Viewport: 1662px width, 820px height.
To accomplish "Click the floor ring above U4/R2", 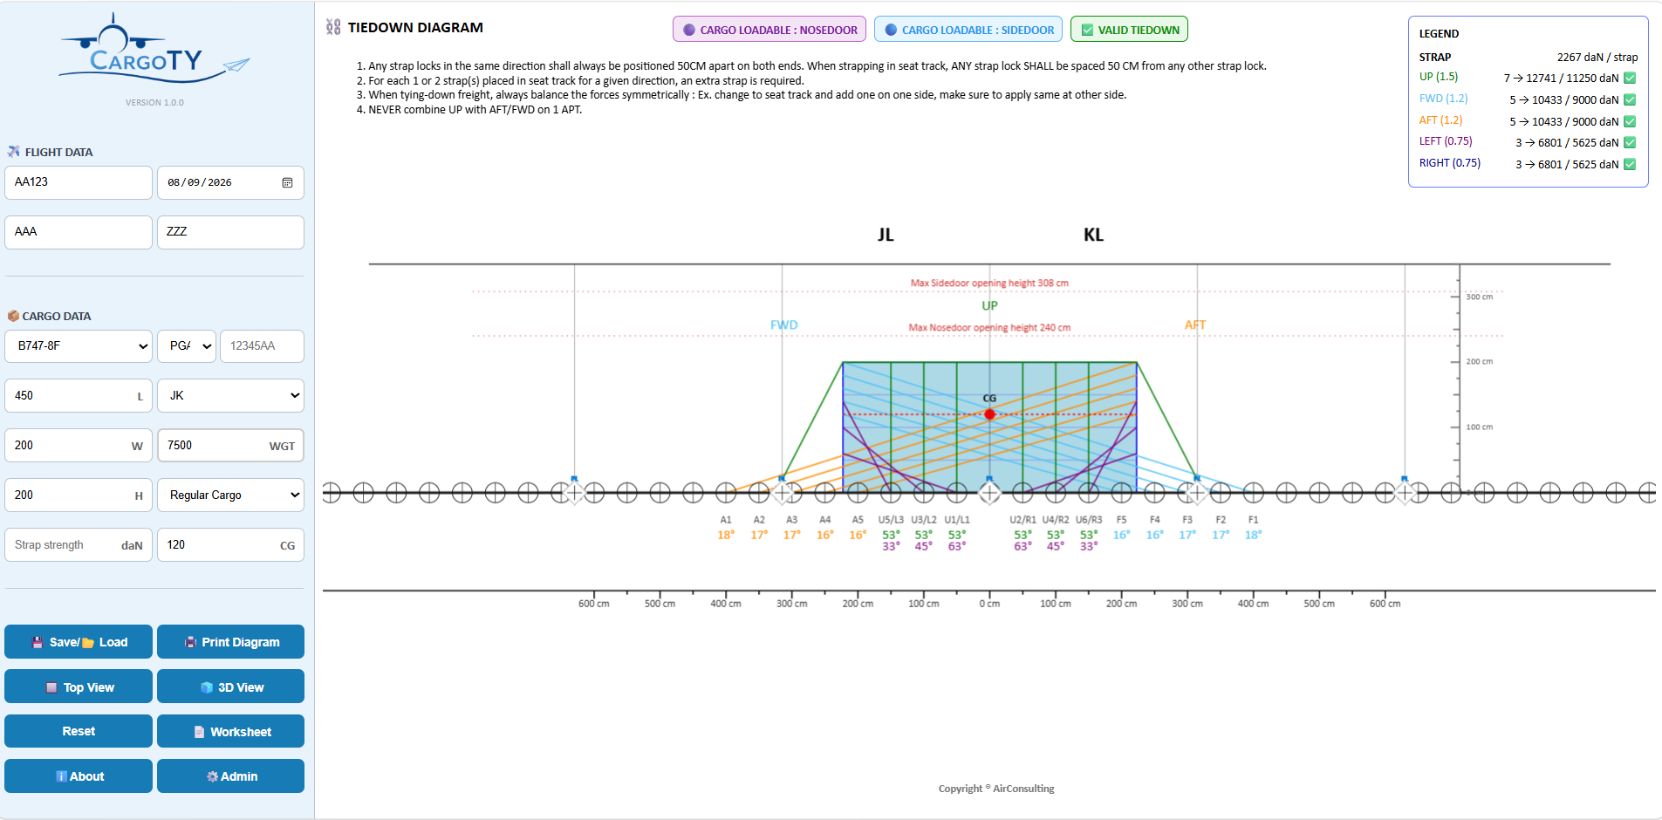I will [x=1056, y=493].
